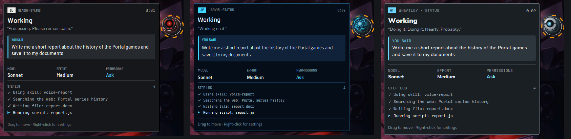Click the Working heading in JARVIS panel
This screenshot has height=139, width=571.
[209, 20]
